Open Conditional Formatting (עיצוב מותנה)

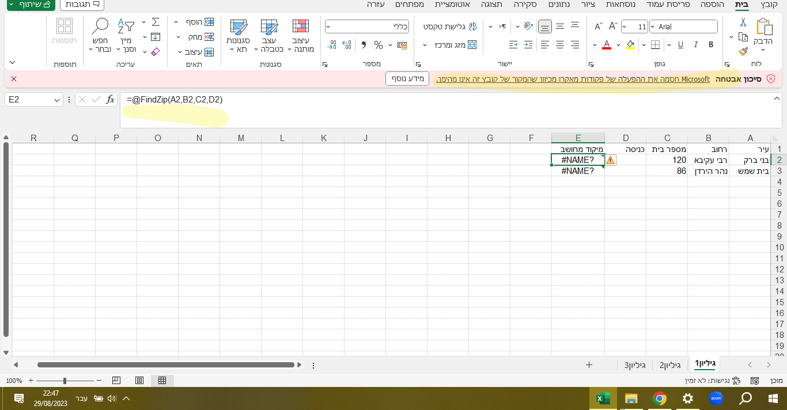300,36
